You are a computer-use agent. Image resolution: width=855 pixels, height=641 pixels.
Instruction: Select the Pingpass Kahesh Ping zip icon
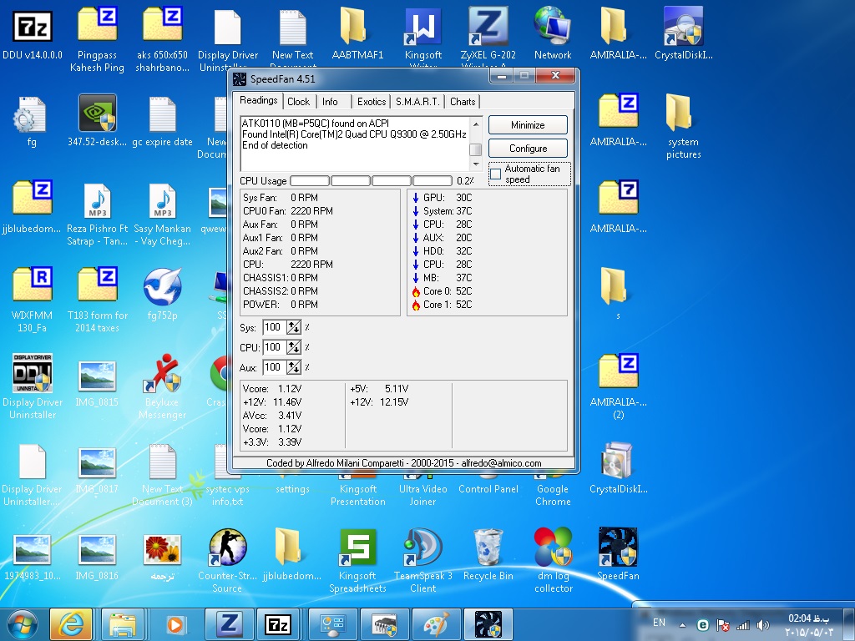pos(97,26)
